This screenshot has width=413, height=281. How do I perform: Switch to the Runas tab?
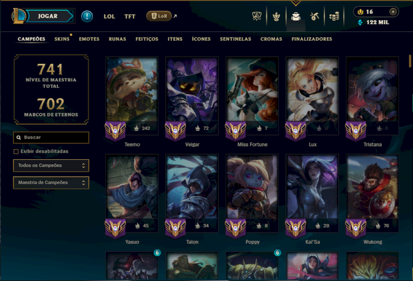(118, 39)
